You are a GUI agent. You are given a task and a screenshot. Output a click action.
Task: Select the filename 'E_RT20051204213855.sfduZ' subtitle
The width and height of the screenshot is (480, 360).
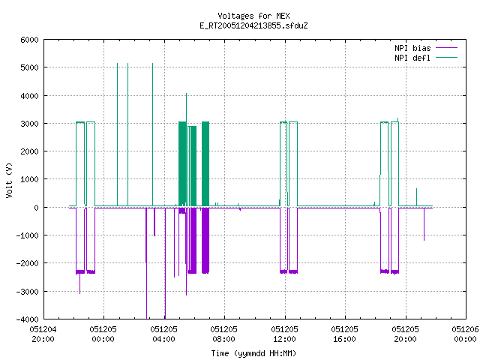click(253, 25)
